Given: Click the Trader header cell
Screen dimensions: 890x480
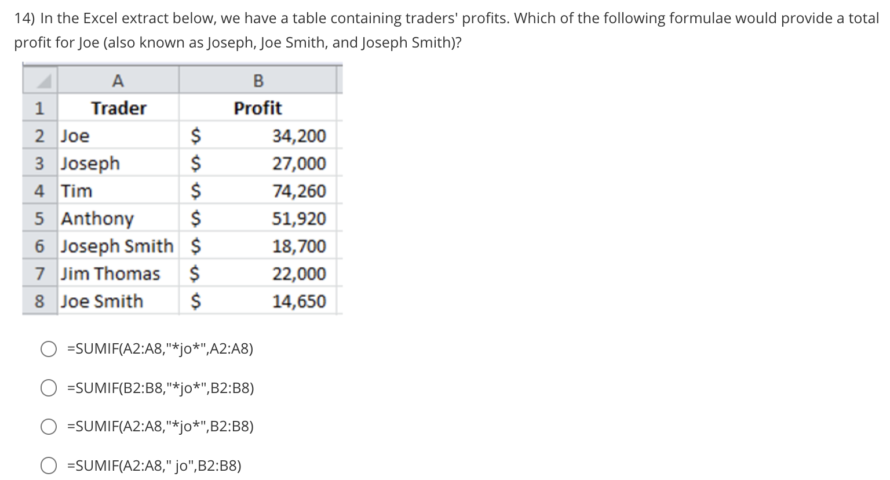Looking at the screenshot, I should pyautogui.click(x=118, y=108).
